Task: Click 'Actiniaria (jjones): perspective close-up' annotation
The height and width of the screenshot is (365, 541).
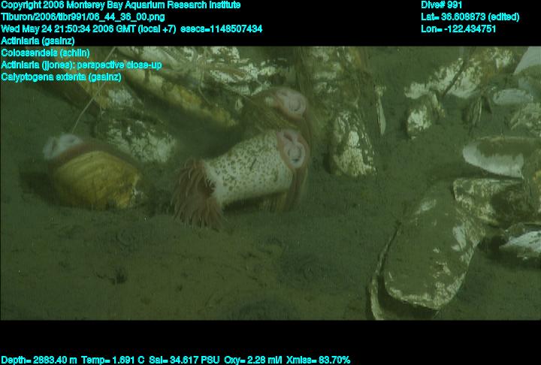Action: click(81, 65)
